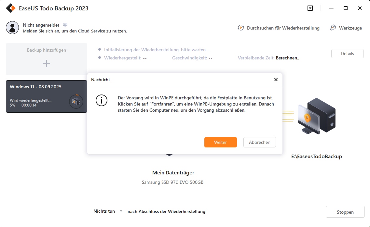370x227 pixels.
Task: Click 'Melden Sie sich an' cloud service text
Action: point(75,31)
